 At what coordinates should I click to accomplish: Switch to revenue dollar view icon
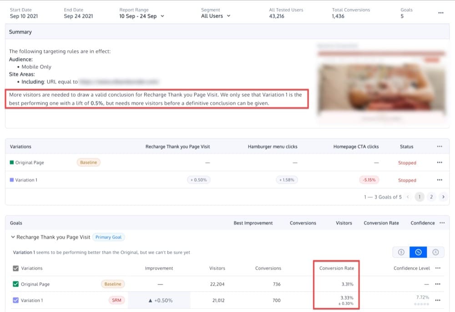[x=401, y=252]
